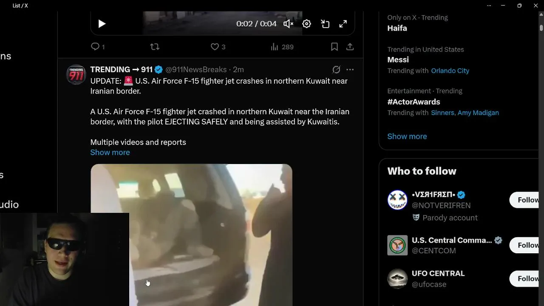Bookmark the top post
The image size is (544, 306).
(x=334, y=47)
